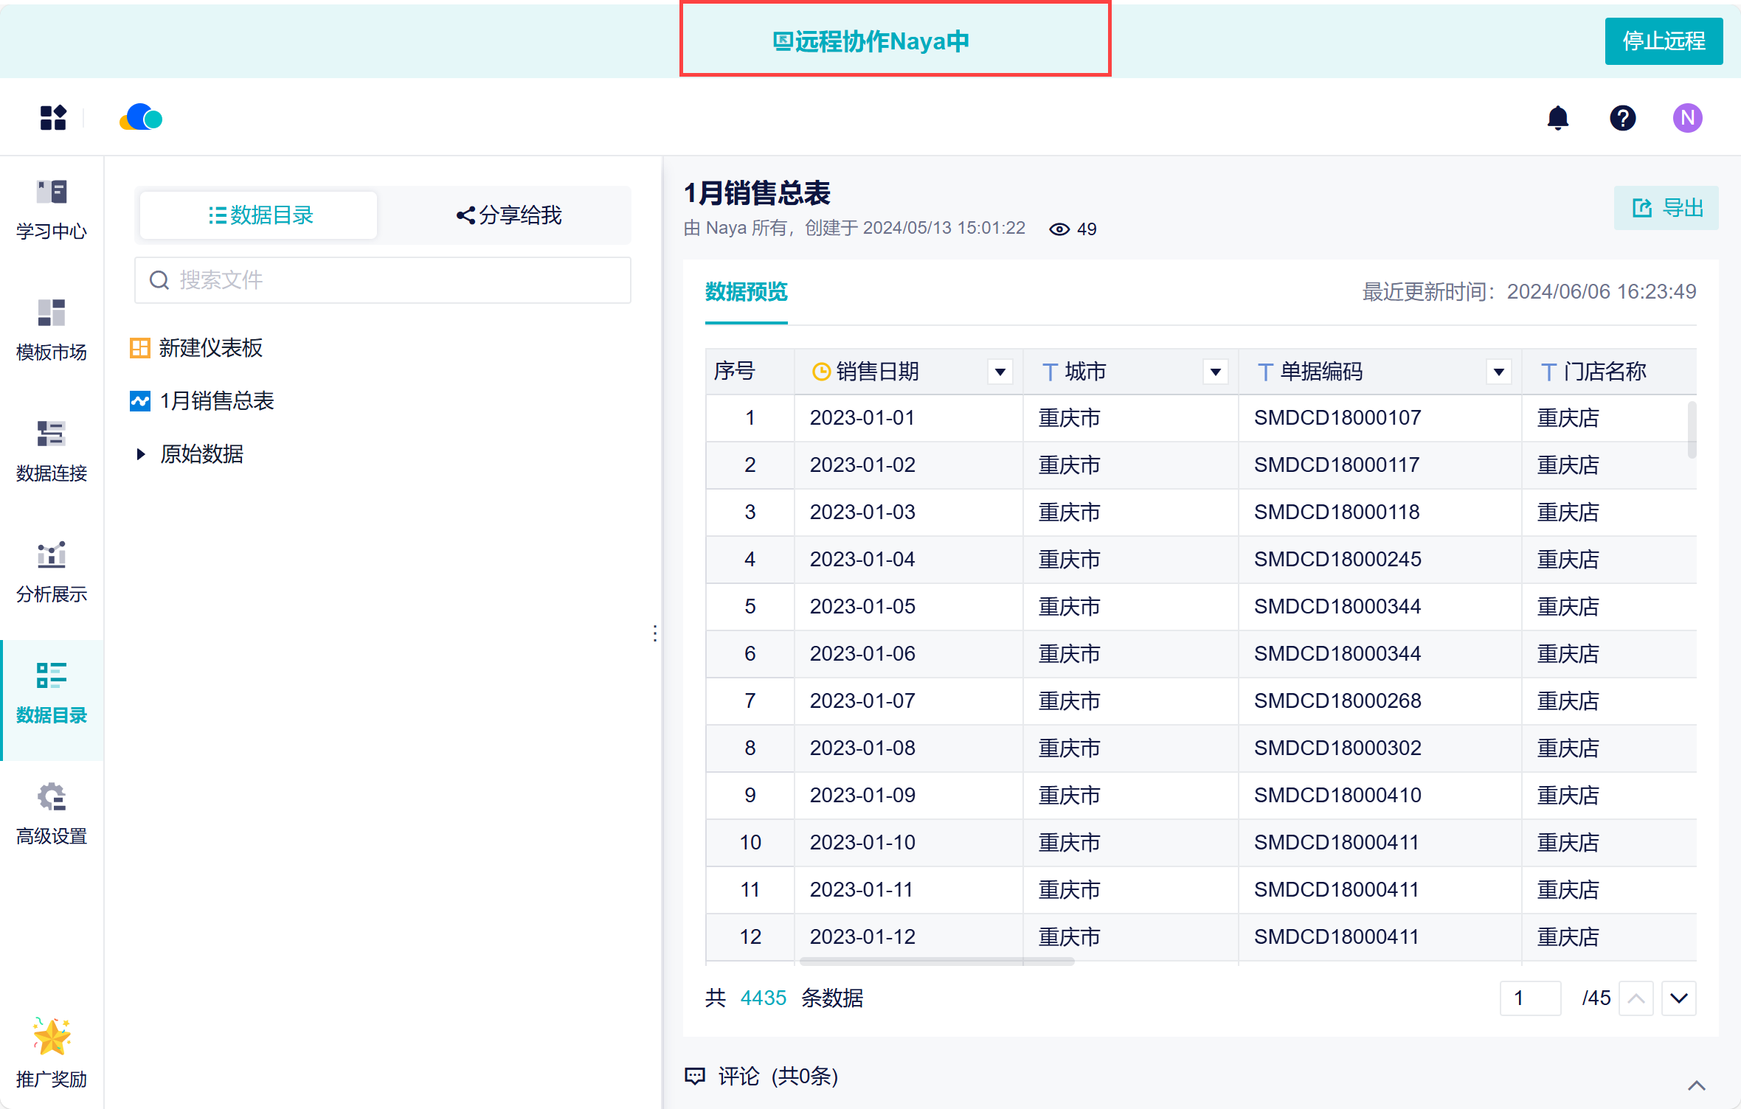Open the 学习中心 sidebar icon
Image resolution: width=1741 pixels, height=1109 pixels.
coord(52,193)
